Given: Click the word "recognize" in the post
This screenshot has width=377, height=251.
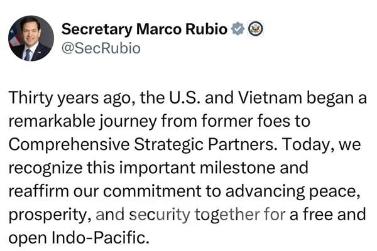Looking at the screenshot, I should (45, 169).
